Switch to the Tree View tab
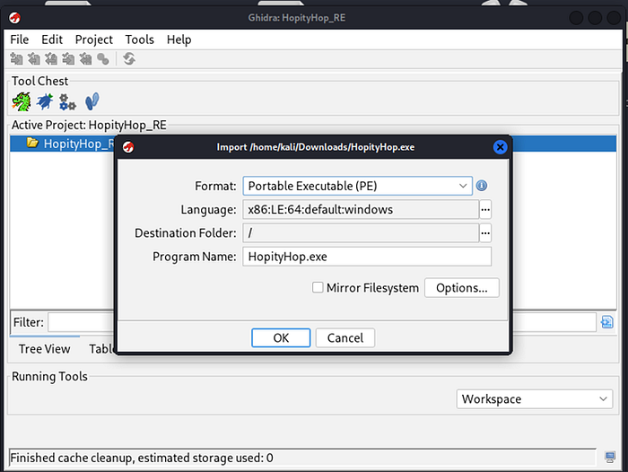Viewport: 628px width, 472px height. pyautogui.click(x=45, y=349)
